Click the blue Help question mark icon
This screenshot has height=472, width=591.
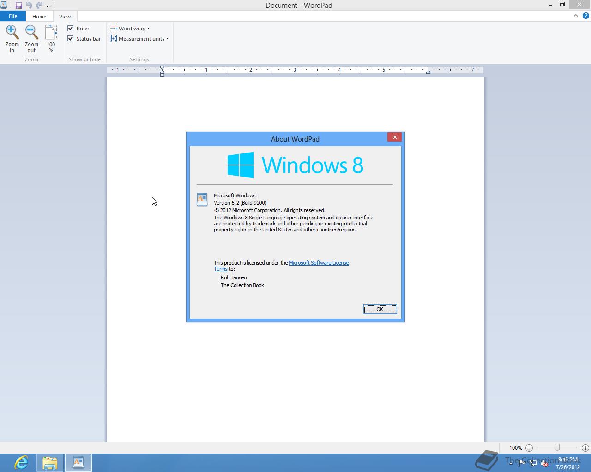pos(586,16)
